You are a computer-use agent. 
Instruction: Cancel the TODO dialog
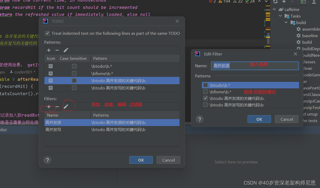click(168, 160)
